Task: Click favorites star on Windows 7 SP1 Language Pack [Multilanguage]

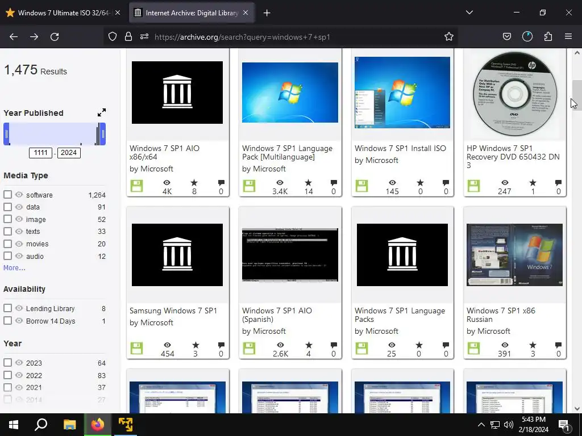Action: pyautogui.click(x=309, y=182)
